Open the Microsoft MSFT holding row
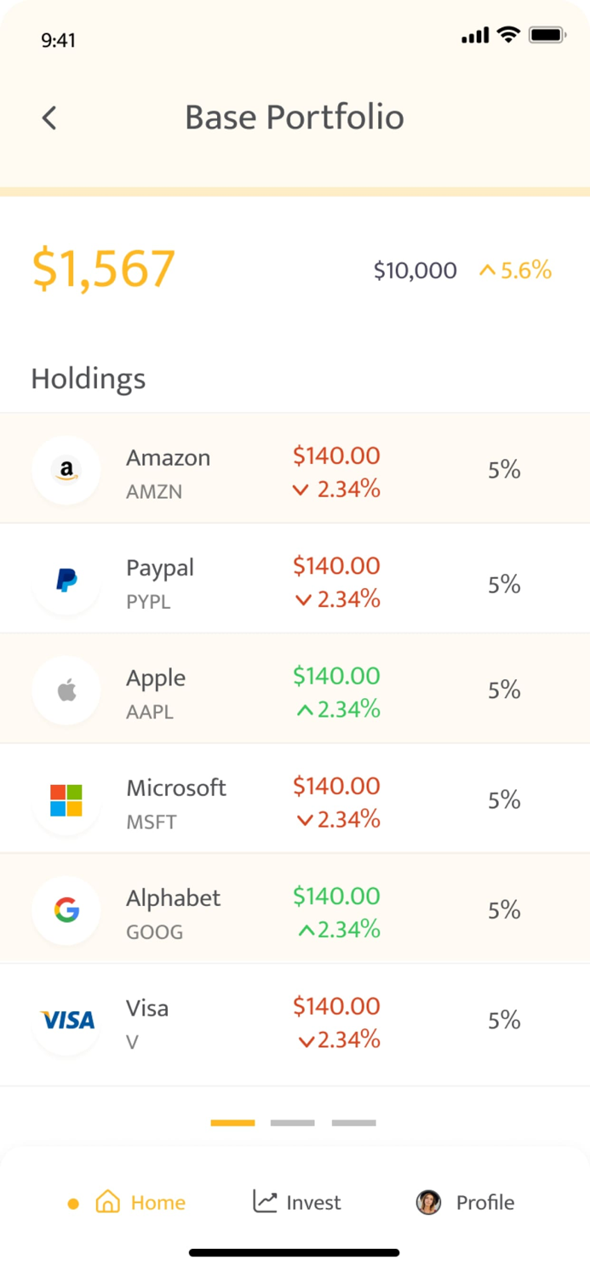Image resolution: width=590 pixels, height=1277 pixels. pos(295,799)
